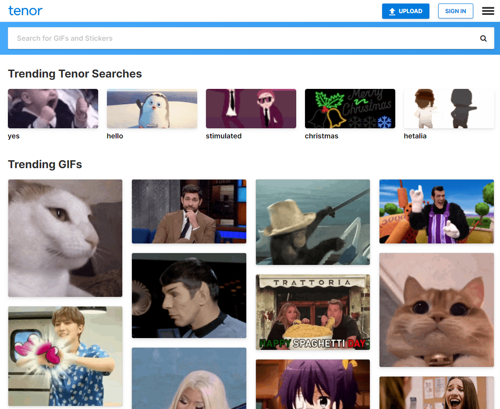Click the Trending Tenor Searches heading
Viewport: 500px width, 409px height.
pyautogui.click(x=75, y=74)
